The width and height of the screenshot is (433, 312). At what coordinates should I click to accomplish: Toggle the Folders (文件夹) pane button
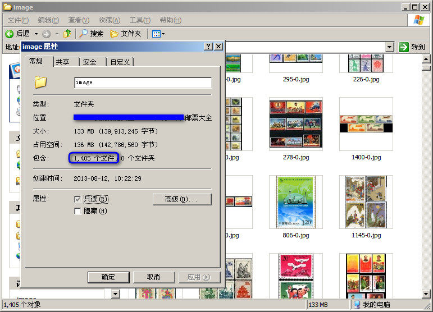coord(126,34)
